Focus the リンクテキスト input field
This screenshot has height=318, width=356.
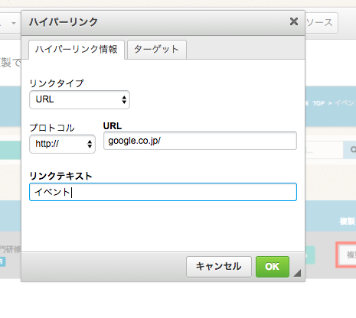click(163, 192)
